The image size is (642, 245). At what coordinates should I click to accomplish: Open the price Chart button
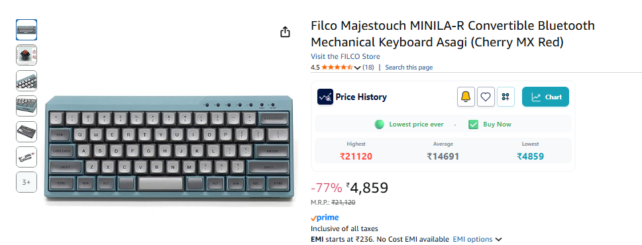click(x=545, y=97)
